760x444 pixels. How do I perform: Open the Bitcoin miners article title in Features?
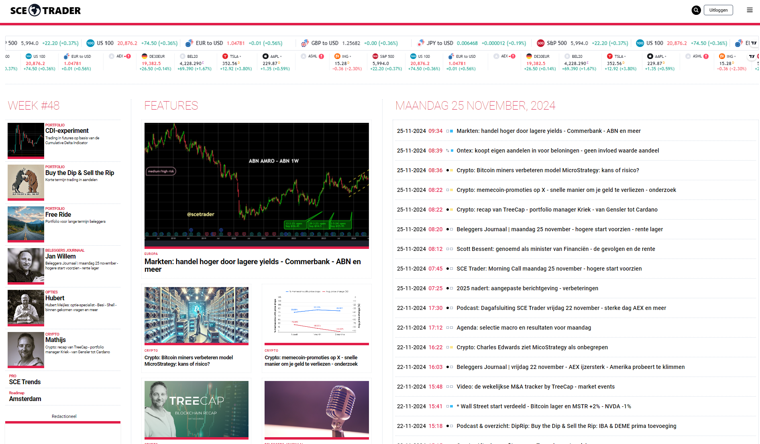click(189, 360)
